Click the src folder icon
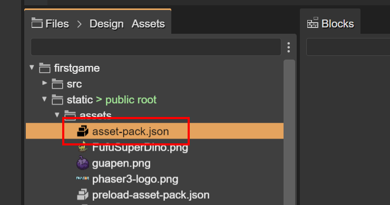The image size is (390, 205). 57,84
